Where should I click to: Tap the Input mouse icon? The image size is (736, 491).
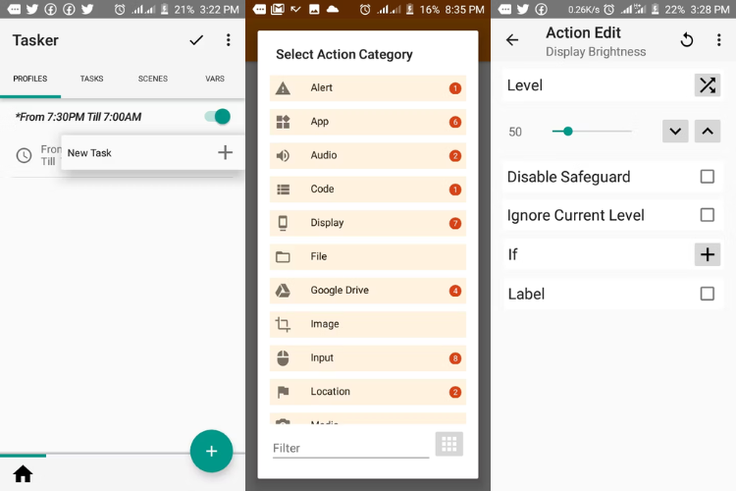tap(283, 358)
